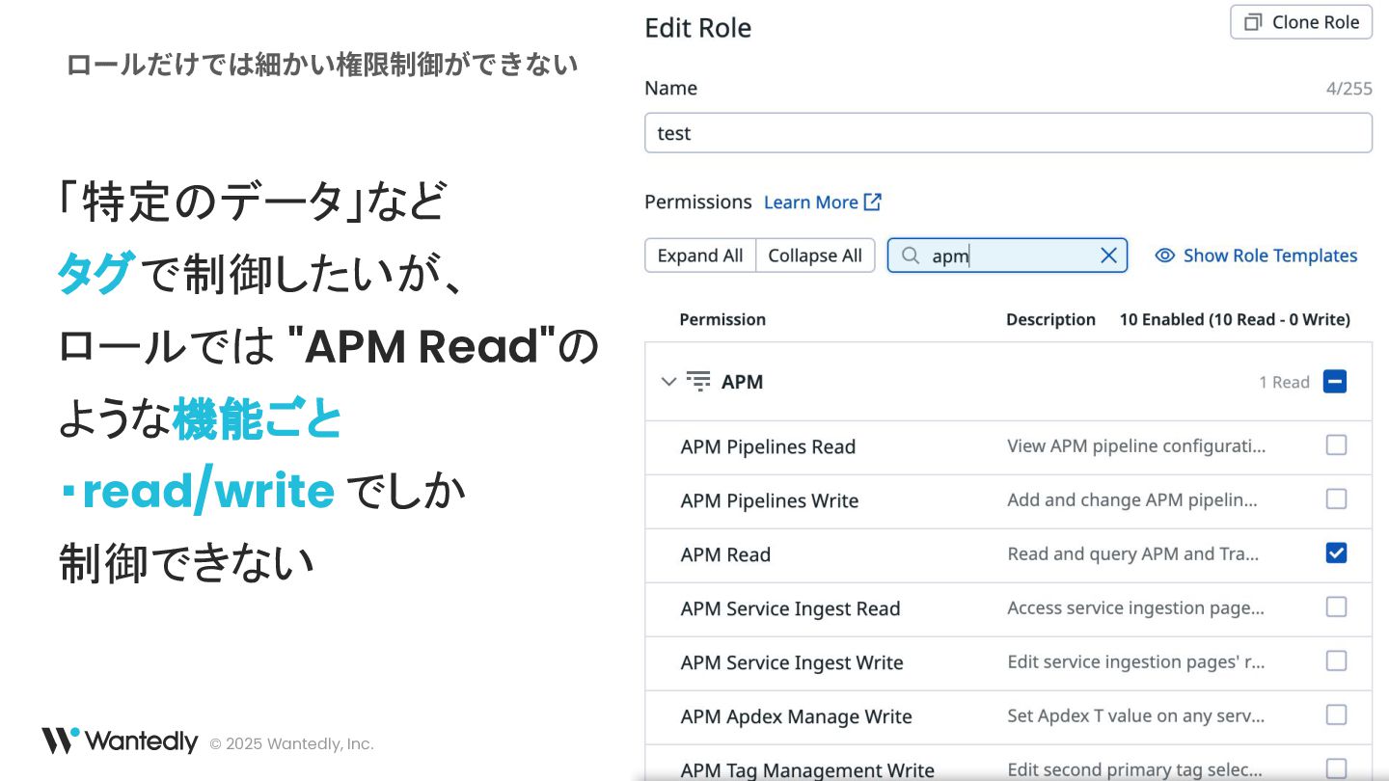The height and width of the screenshot is (781, 1389).
Task: Click the 'APM Pipelines Write' permission name
Action: click(770, 500)
